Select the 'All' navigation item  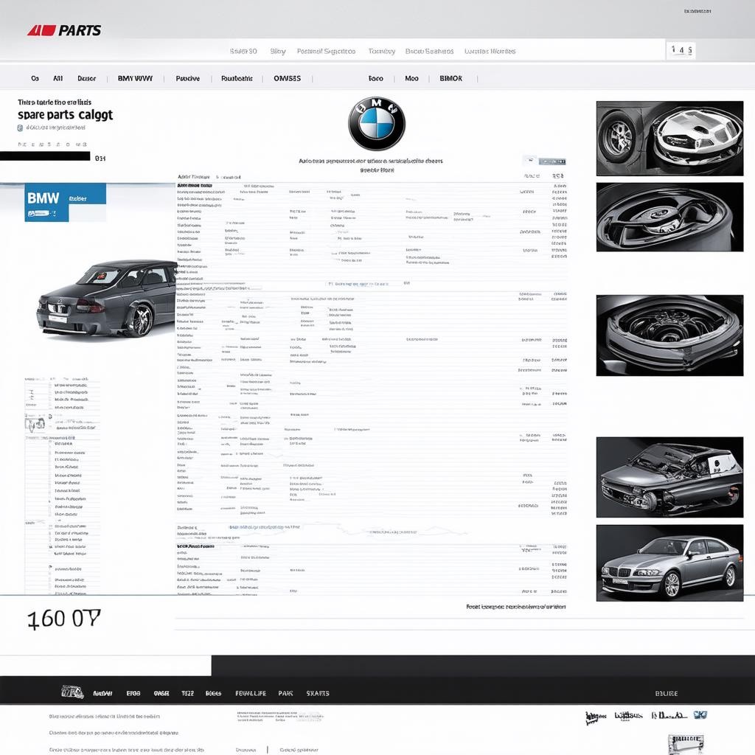(x=58, y=78)
